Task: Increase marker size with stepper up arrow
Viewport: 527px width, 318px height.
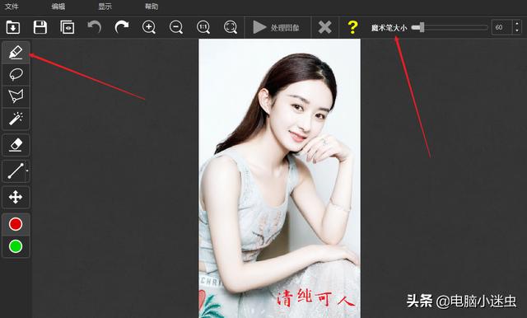Action: pyautogui.click(x=517, y=24)
